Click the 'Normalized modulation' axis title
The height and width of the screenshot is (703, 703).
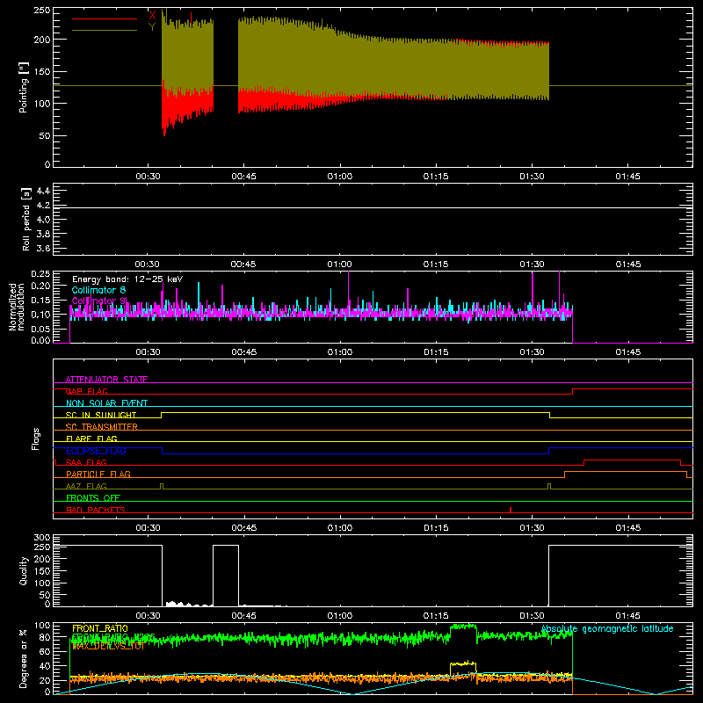pyautogui.click(x=17, y=307)
